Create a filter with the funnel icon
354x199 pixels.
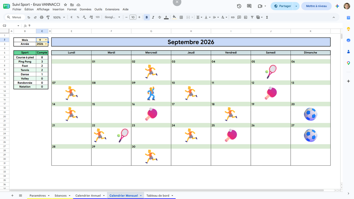pos(252,17)
